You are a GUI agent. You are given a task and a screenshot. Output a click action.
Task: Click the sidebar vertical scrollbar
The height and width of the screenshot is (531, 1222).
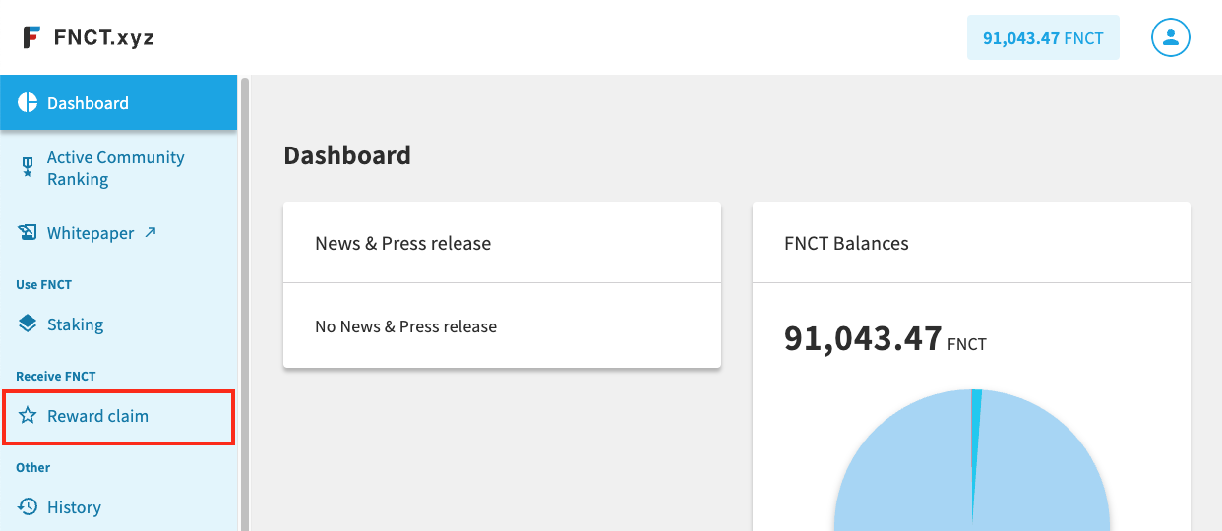(245, 303)
